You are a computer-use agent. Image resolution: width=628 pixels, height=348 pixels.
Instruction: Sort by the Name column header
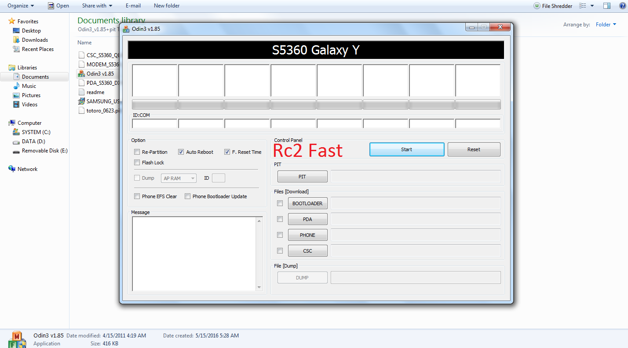(x=84, y=43)
